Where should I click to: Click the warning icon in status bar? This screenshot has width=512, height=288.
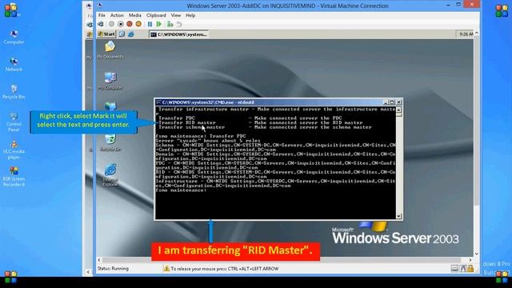[x=166, y=269]
